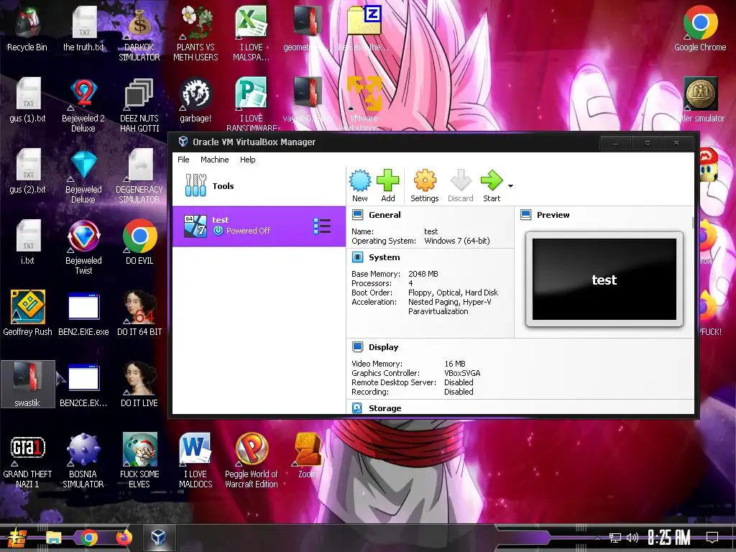Select the Bejeweled Twist shortcut
736x552 pixels.
tap(83, 247)
